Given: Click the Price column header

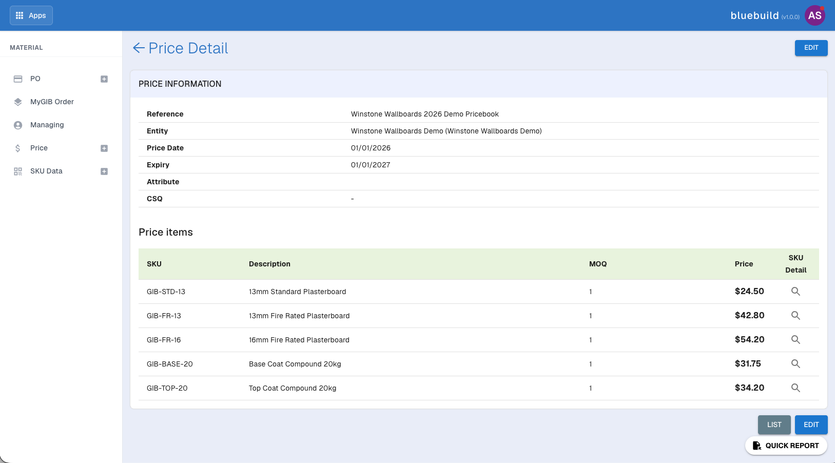Looking at the screenshot, I should click(x=744, y=264).
